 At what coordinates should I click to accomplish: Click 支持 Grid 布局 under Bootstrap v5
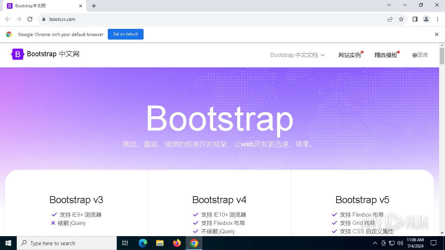tap(357, 223)
